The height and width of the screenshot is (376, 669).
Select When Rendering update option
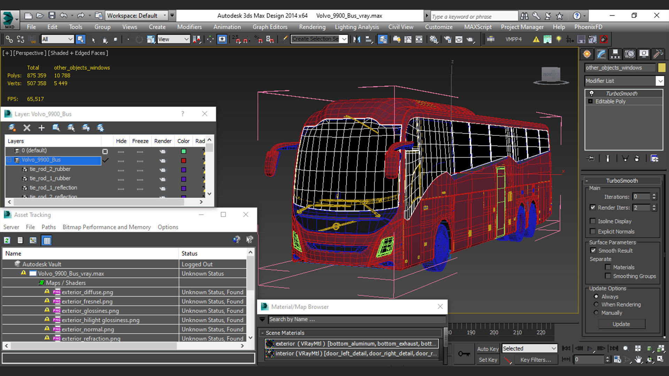tap(596, 304)
